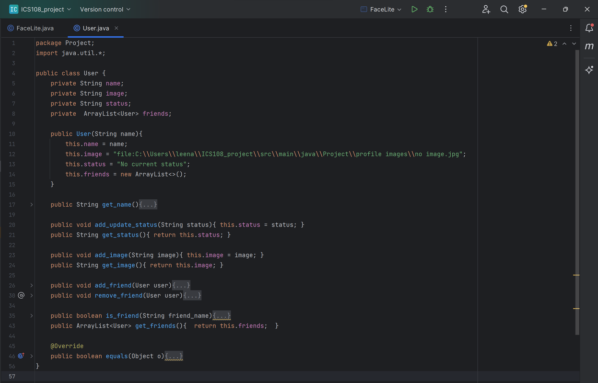Click the editor vertical scrollbar
Viewport: 598px width, 383px height.
click(577, 191)
